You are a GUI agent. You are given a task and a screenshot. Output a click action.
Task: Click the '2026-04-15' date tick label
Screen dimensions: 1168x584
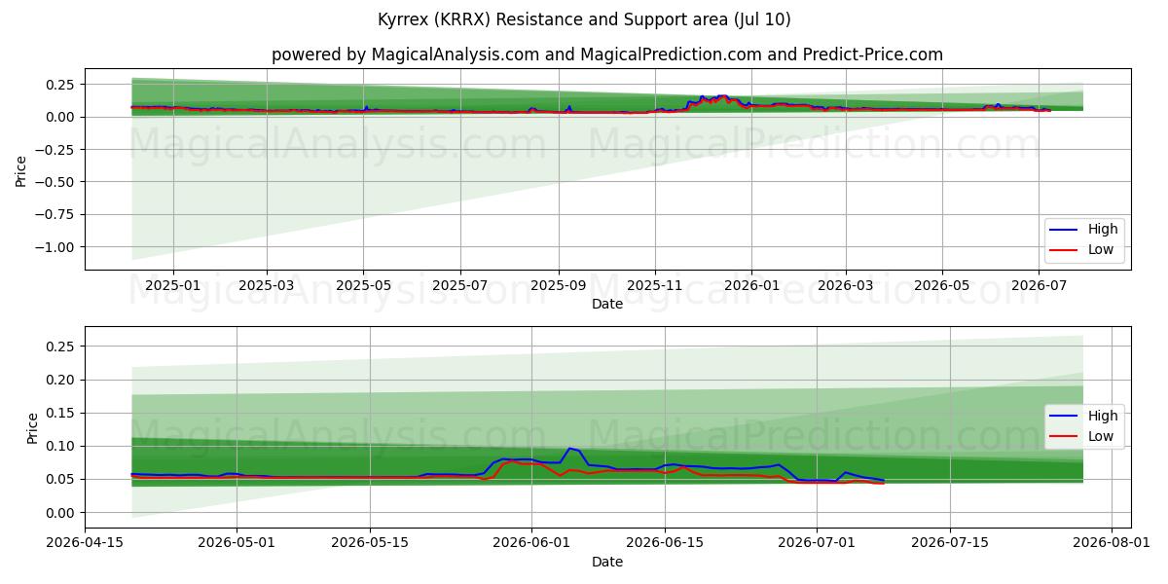(x=85, y=543)
